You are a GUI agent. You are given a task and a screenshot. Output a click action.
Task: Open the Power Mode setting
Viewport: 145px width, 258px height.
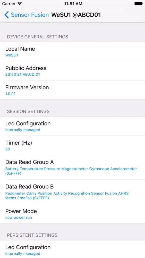pos(72,214)
